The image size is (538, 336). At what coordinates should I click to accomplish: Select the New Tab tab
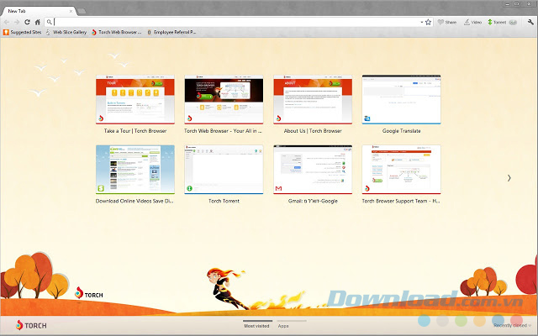click(x=34, y=8)
